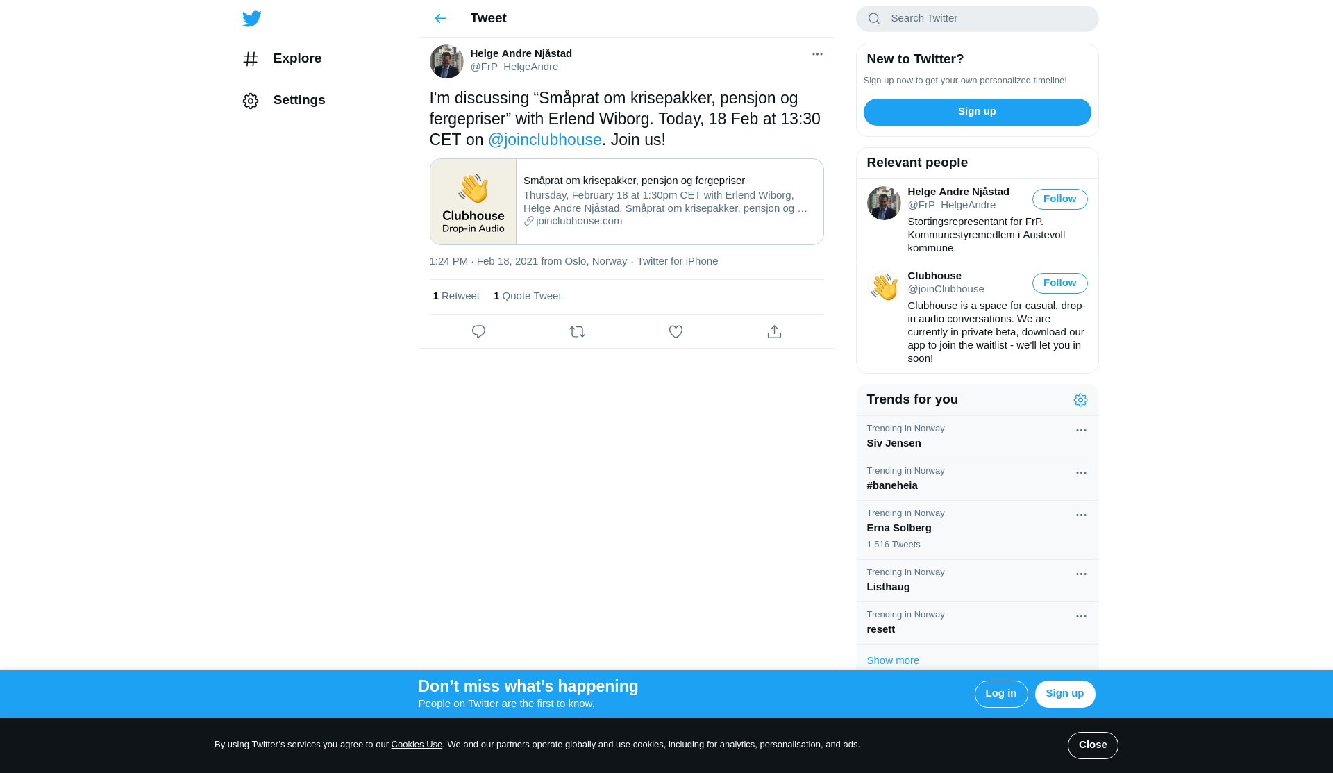
Task: Click Twitter for iPhone source link
Action: 678,261
